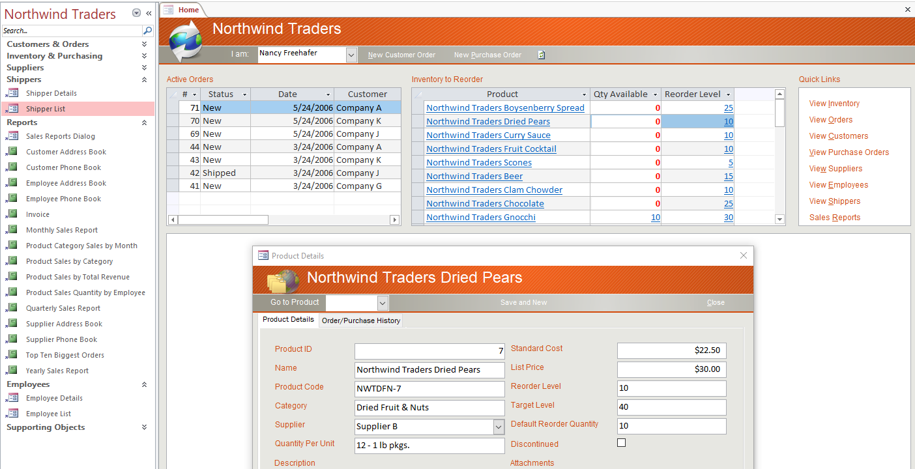This screenshot has height=469, width=915.
Task: Open the Employee List form icon
Action: [x=12, y=414]
